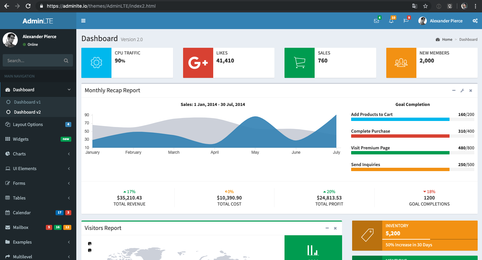Click the Google Plus Likes icon
Viewport: 482px width, 260px height.
coord(198,63)
